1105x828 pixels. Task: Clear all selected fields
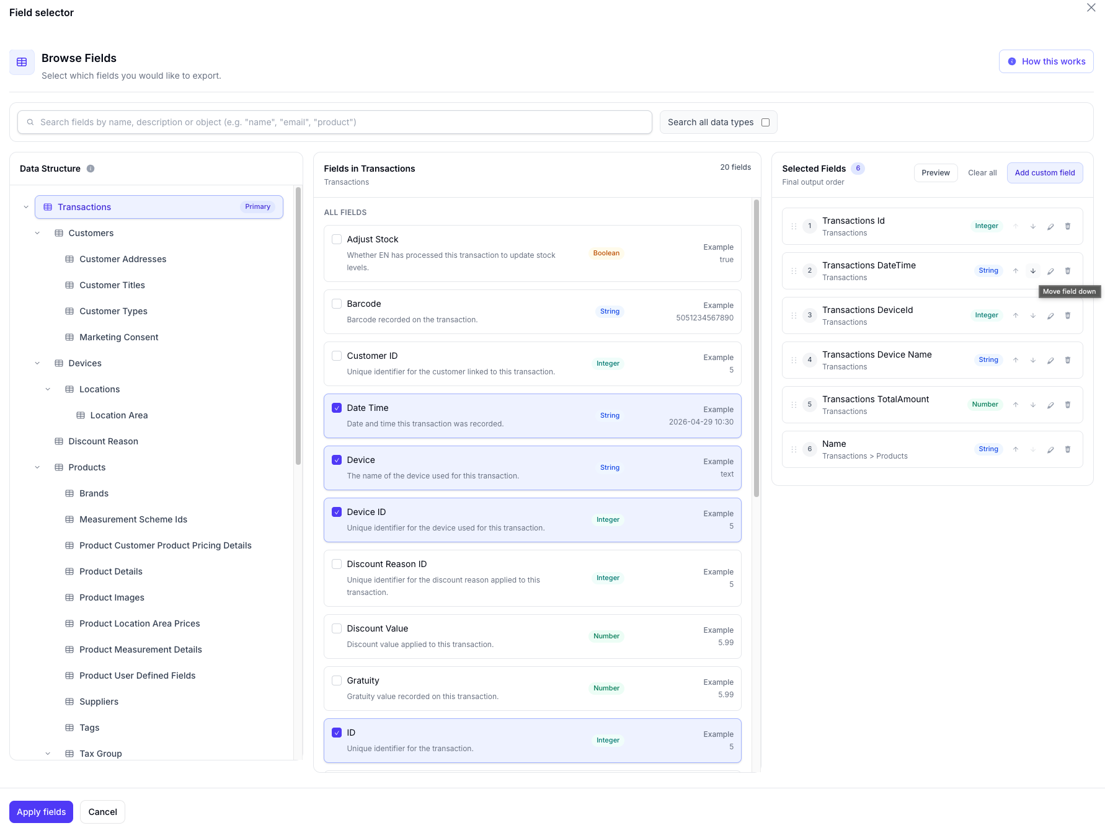coord(982,173)
